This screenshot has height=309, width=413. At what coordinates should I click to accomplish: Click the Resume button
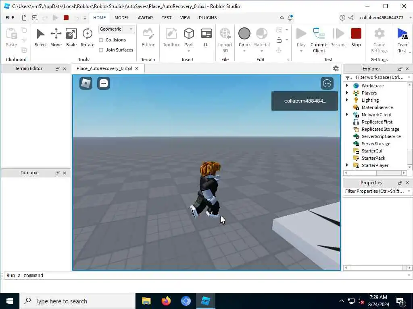(338, 38)
